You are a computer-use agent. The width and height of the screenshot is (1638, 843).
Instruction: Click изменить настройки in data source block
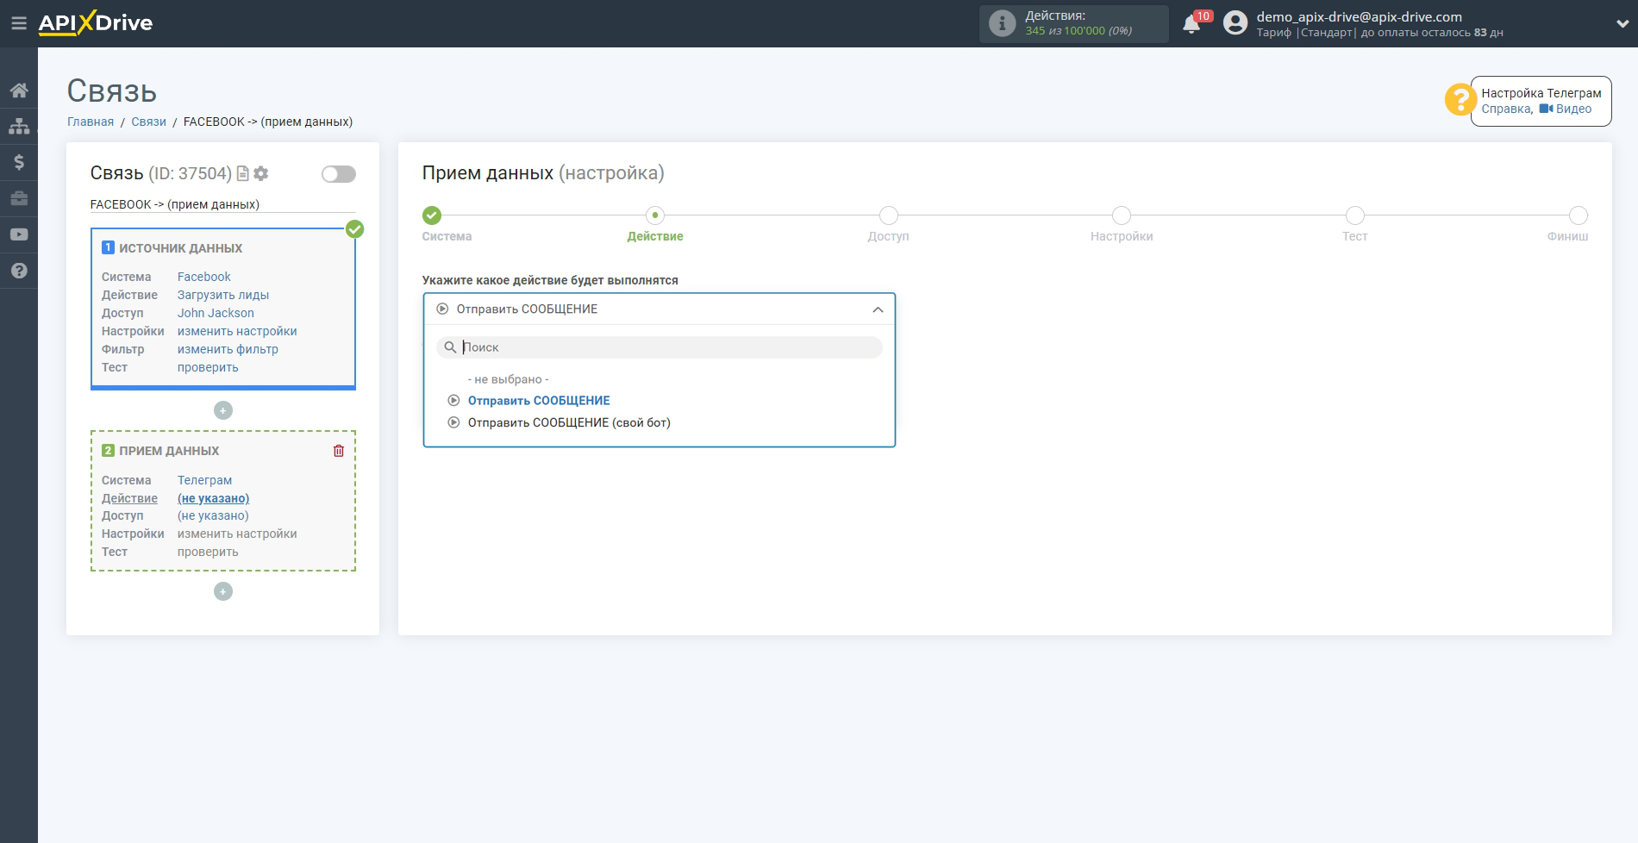(x=237, y=331)
